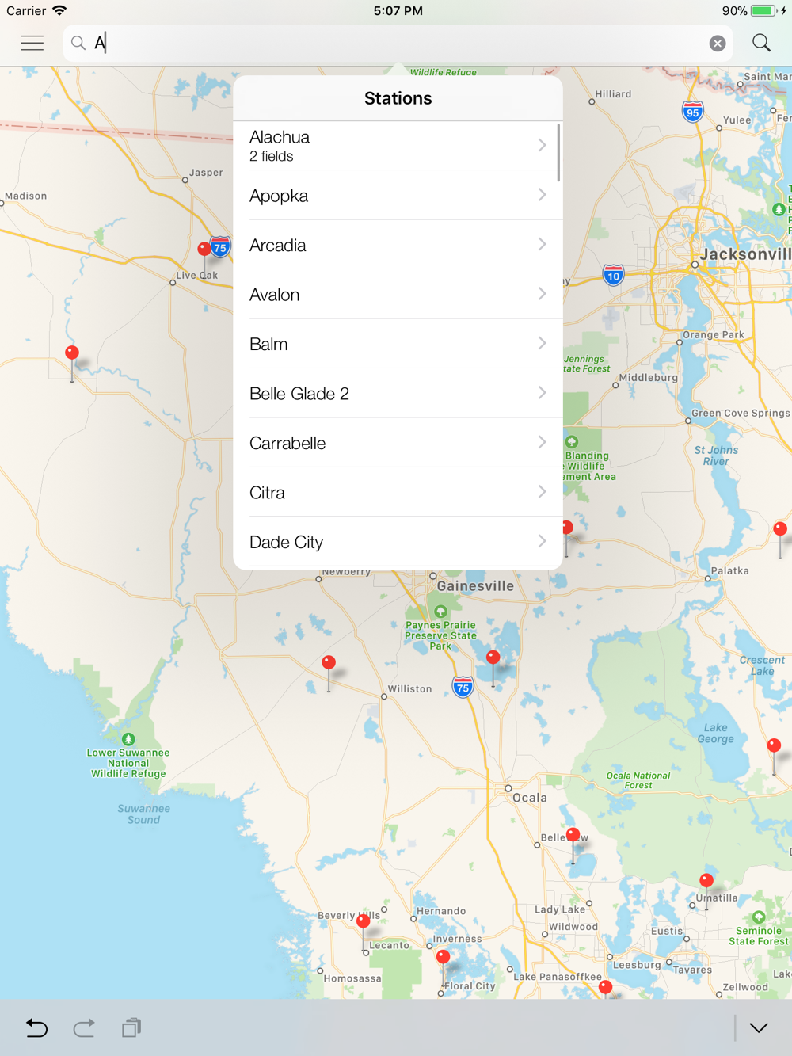Open Carrabelle via its chevron arrow
Viewport: 792px width, 1056px height.
pos(543,443)
